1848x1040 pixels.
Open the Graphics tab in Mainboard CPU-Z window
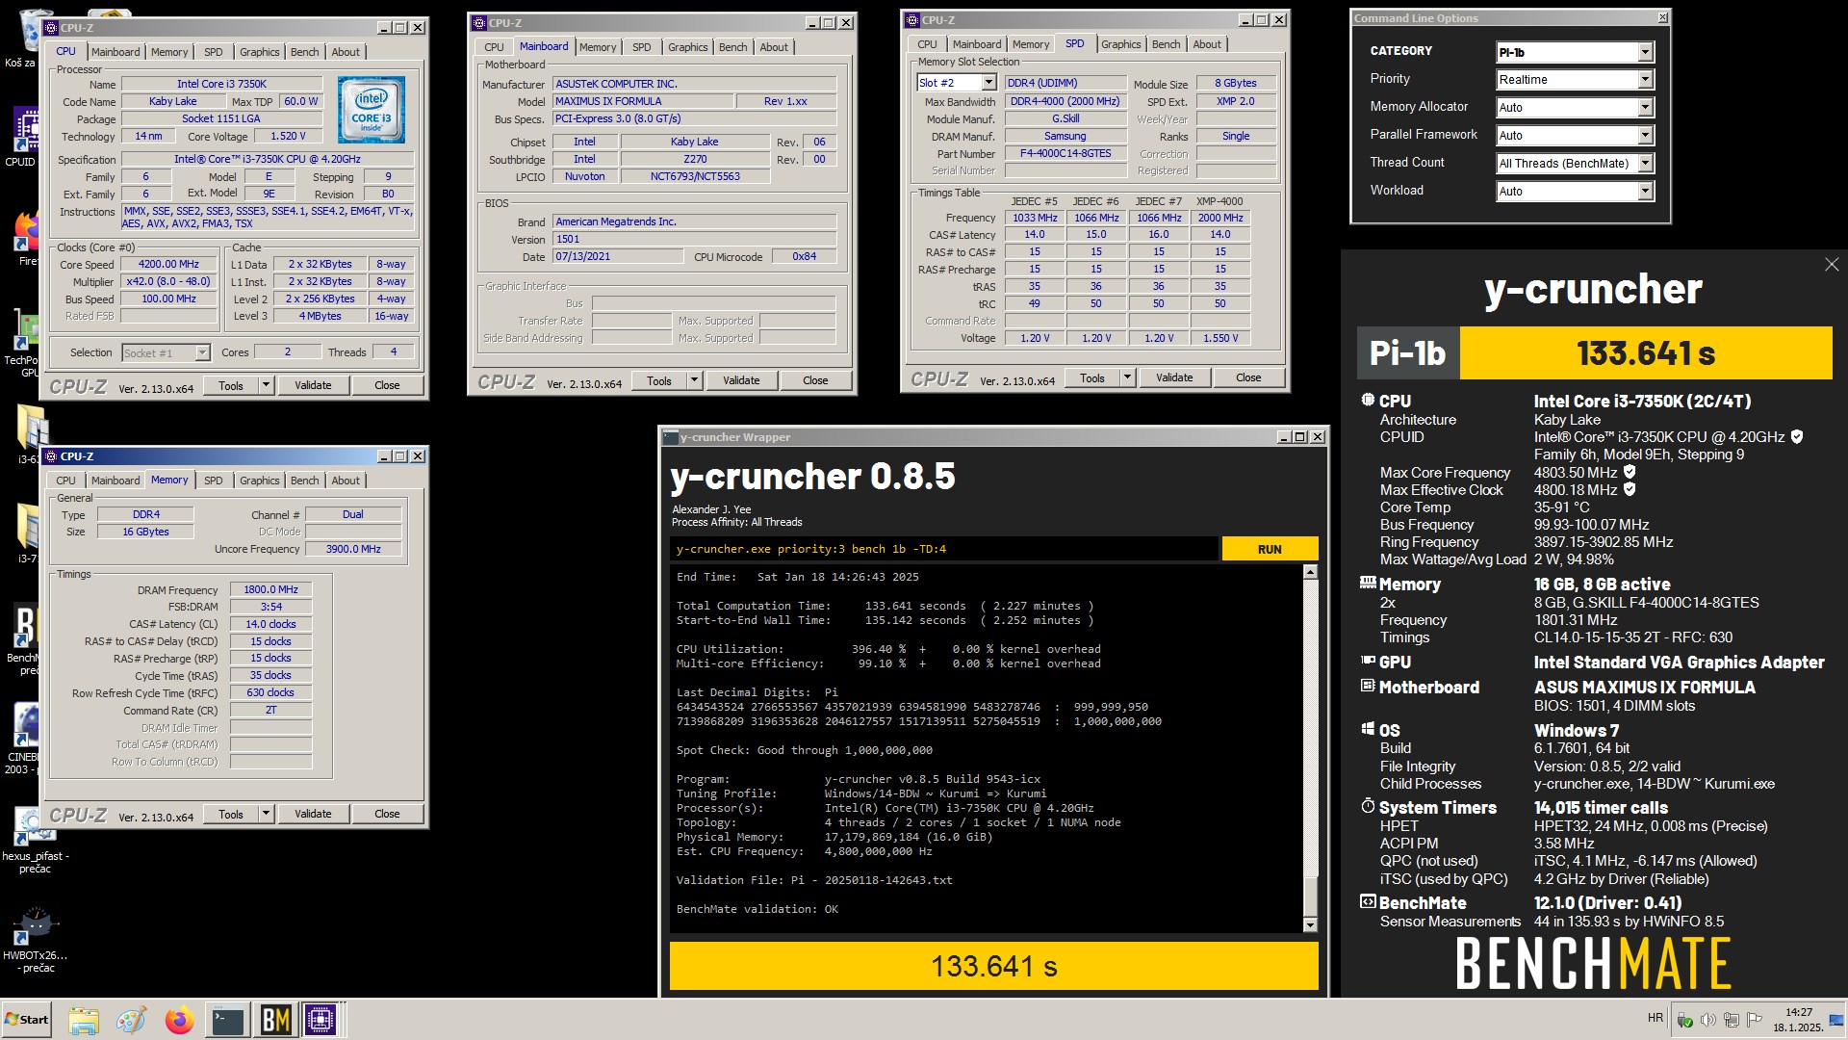pos(687,47)
